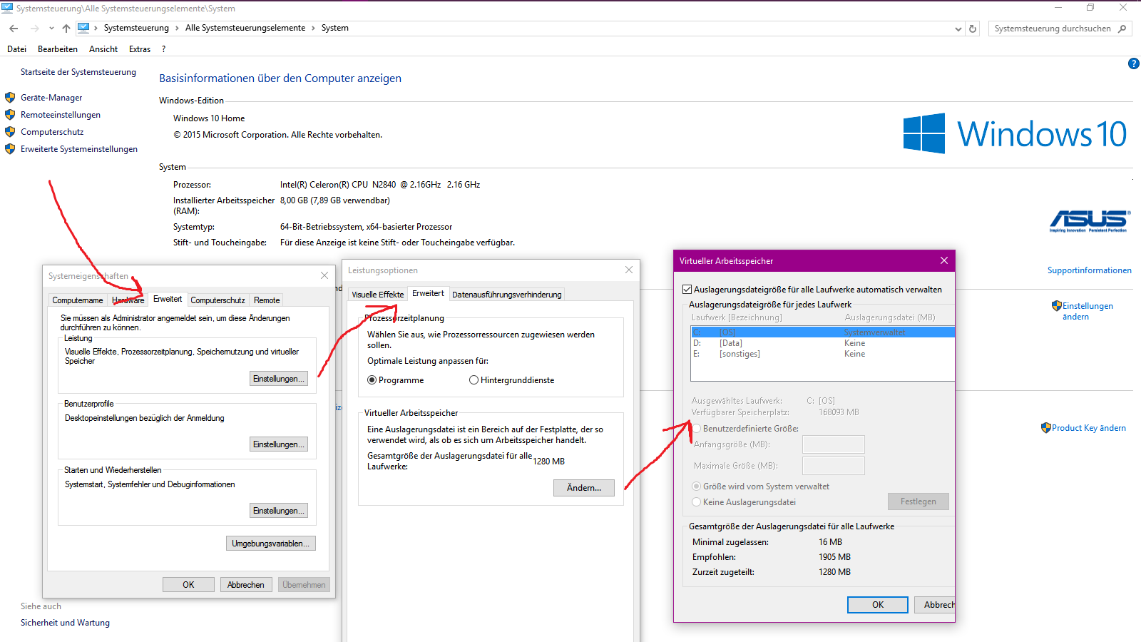Click OK in Virtueller Arbeitsspeicher dialog
Viewport: 1141px width, 642px height.
pos(878,605)
